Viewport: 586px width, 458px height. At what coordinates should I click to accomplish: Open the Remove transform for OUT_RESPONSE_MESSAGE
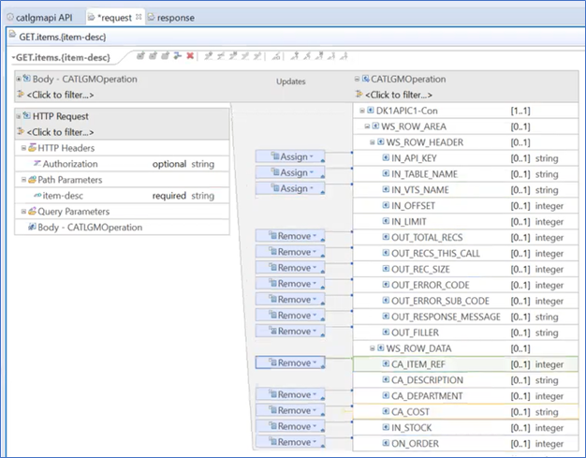click(290, 316)
